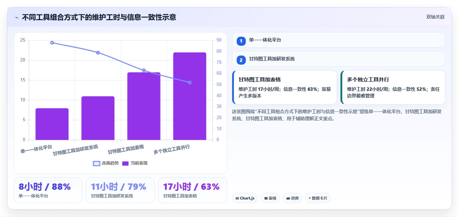Click the 11小时 / 79% stat card
Viewport: 459px width, 217px height.
[x=120, y=190]
